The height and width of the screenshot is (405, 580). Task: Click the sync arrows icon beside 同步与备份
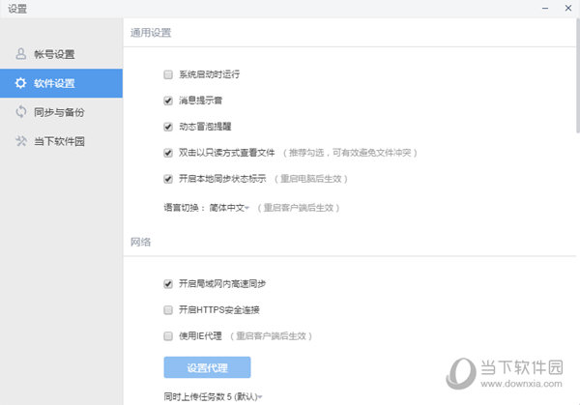(x=21, y=112)
